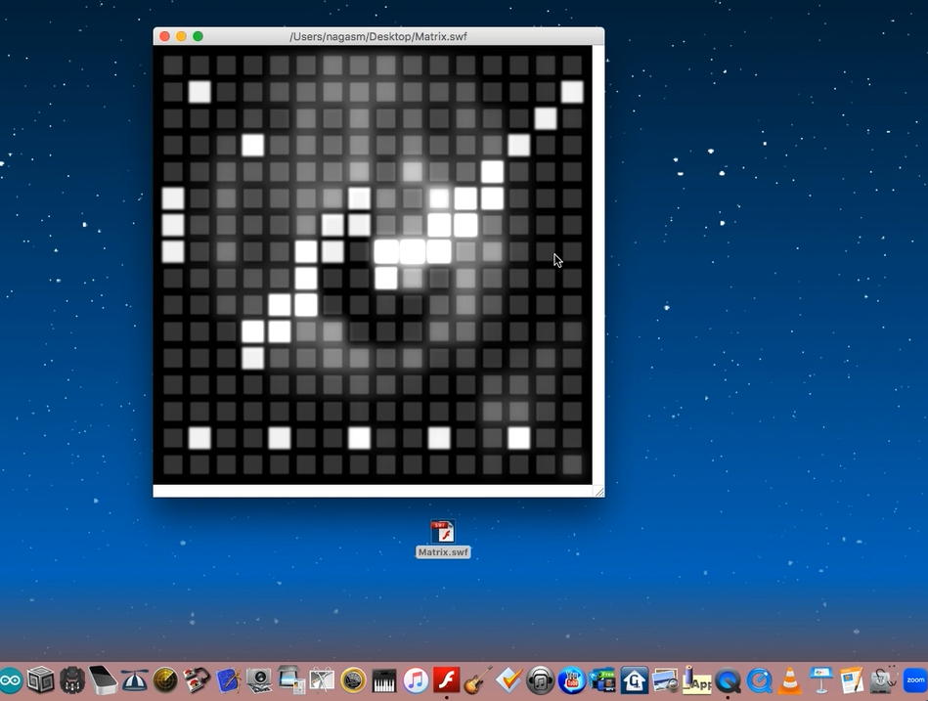Click the gold-ringed gauge dock icon
The width and height of the screenshot is (928, 701).
coord(353,680)
